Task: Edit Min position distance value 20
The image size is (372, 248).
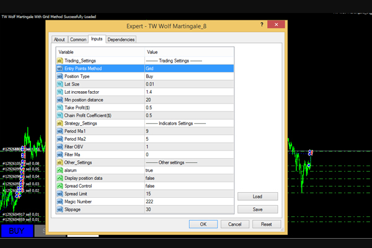Action: tap(189, 100)
